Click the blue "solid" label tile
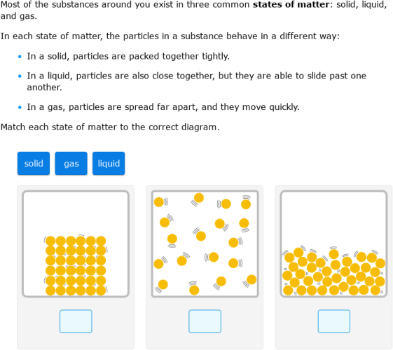This screenshot has height=350, width=393. click(34, 163)
